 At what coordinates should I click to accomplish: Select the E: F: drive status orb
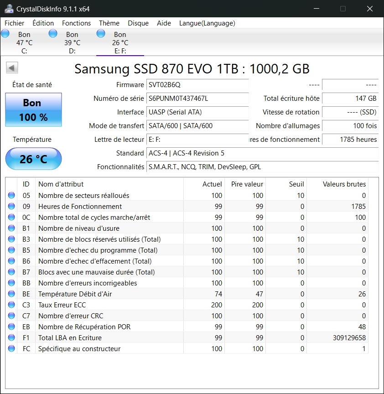(101, 33)
